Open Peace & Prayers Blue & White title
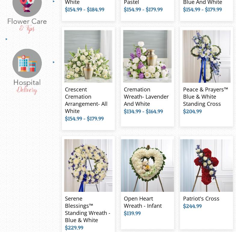The image size is (236, 232). pos(205,97)
